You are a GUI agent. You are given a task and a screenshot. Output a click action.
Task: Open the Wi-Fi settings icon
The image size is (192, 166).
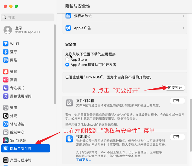(x=6, y=44)
